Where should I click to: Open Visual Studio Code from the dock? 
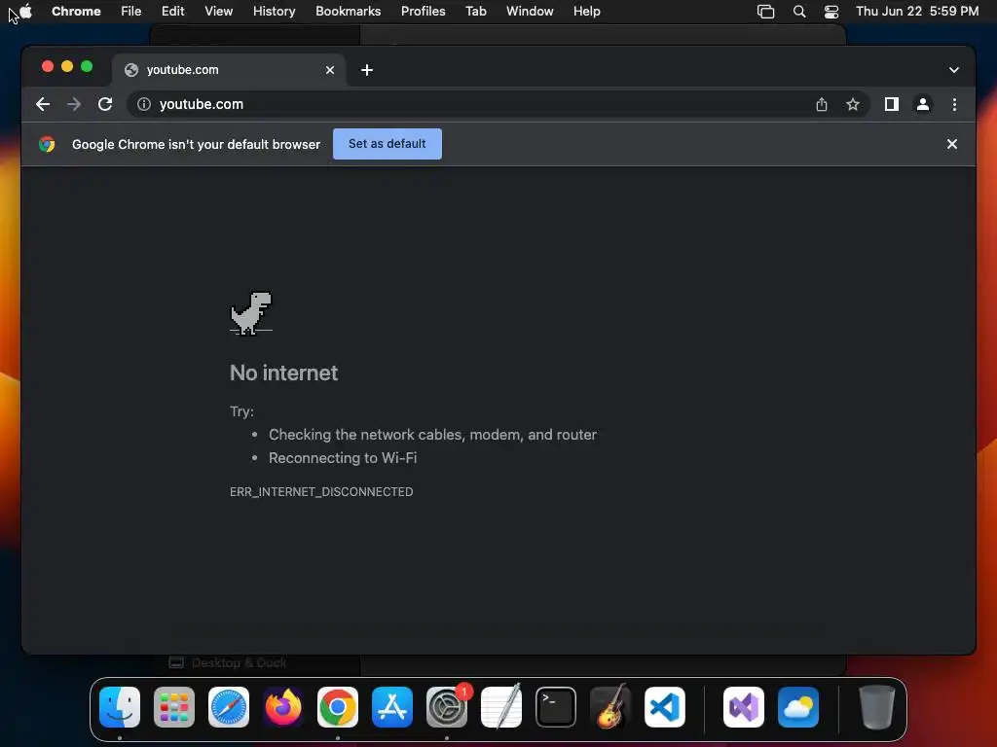point(665,707)
